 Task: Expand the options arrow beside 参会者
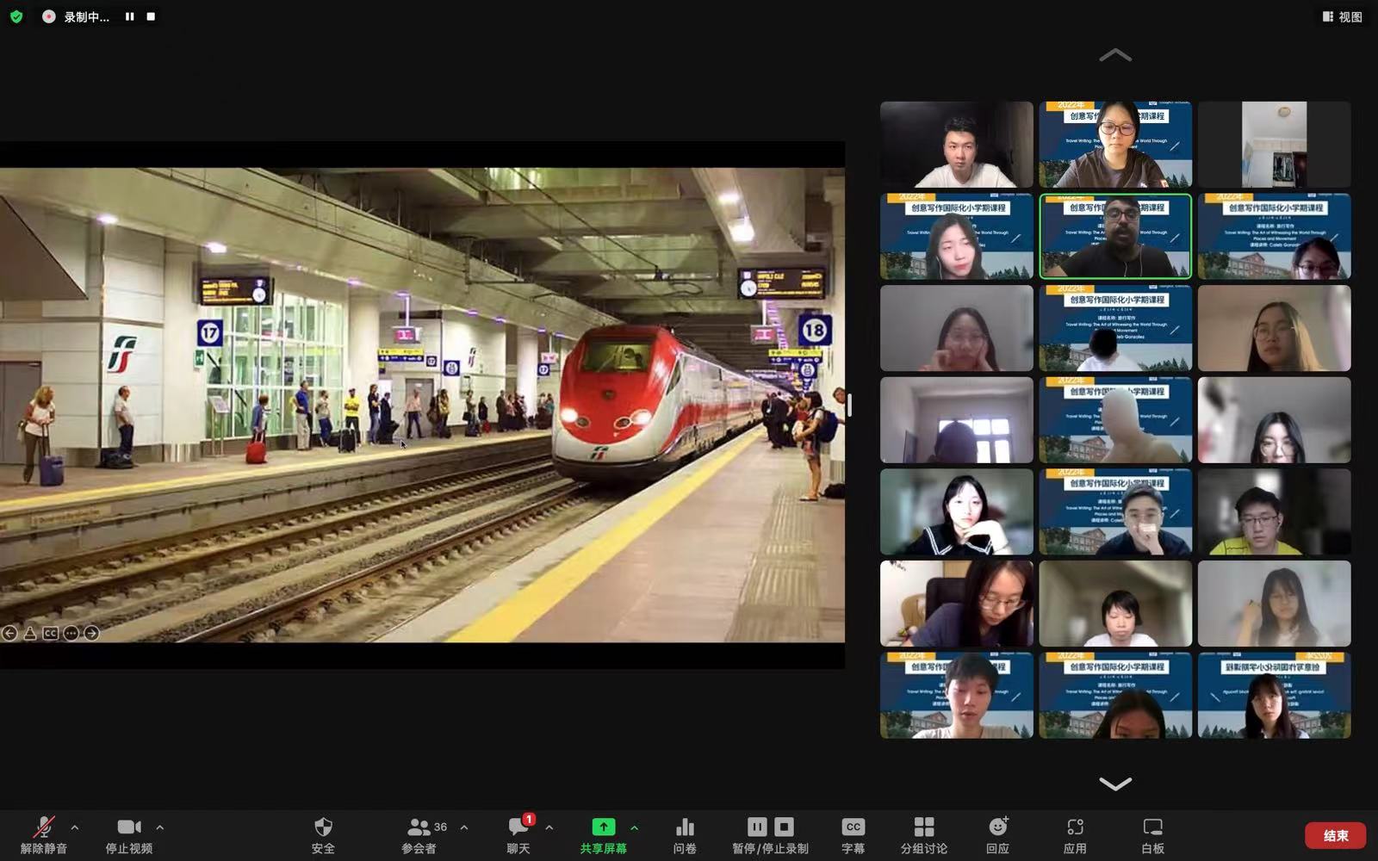[x=464, y=827]
